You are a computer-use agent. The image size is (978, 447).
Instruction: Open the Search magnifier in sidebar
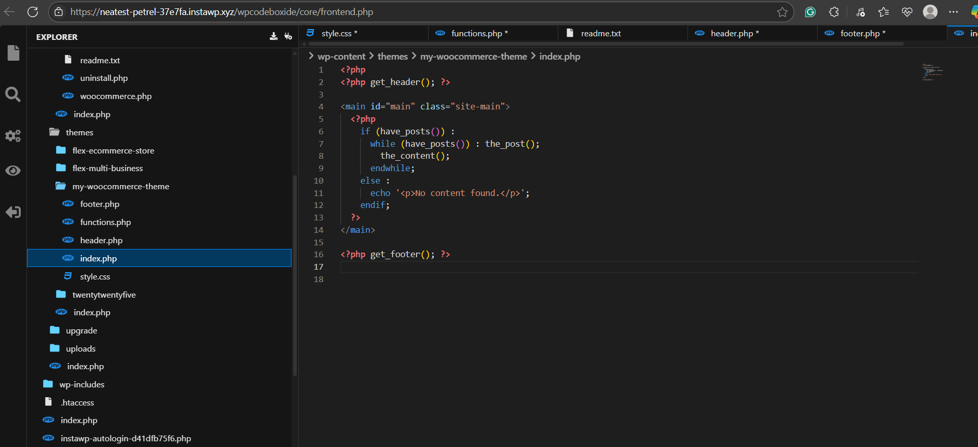tap(13, 94)
